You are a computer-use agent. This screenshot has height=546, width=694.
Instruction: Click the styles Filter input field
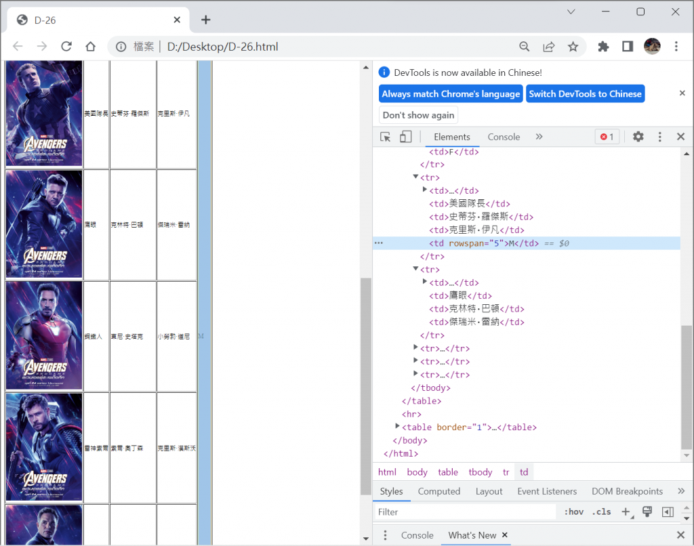[465, 512]
